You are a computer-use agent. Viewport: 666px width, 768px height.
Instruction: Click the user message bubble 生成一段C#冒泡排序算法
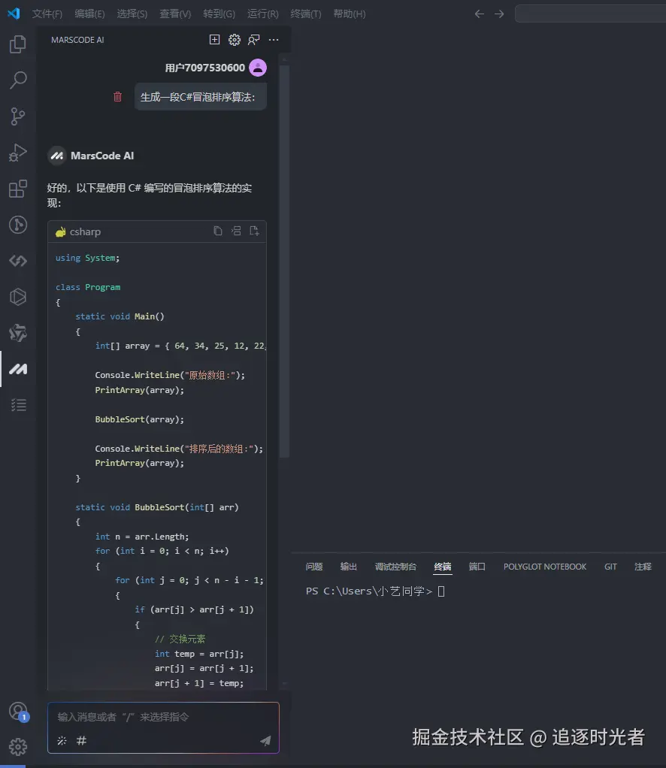(x=201, y=97)
